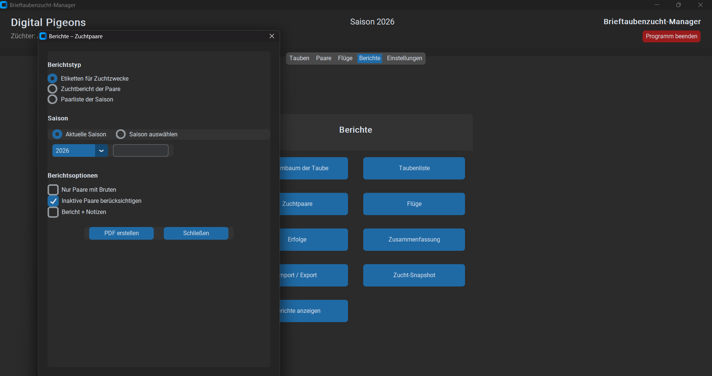Viewport: 712px width, 376px height.
Task: Restore down the main window
Action: point(679,5)
